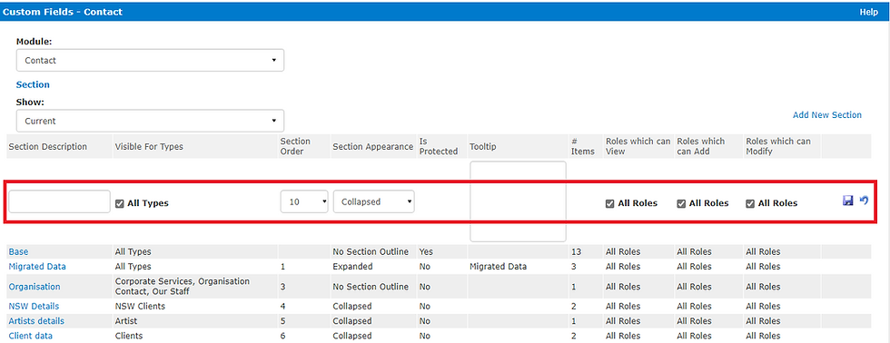
Task: Click the Migrated Data tooltip cell
Action: click(x=499, y=267)
